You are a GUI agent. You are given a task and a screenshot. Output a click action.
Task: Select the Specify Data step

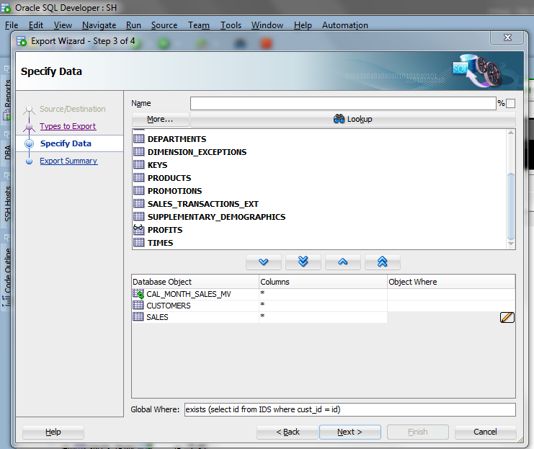66,143
